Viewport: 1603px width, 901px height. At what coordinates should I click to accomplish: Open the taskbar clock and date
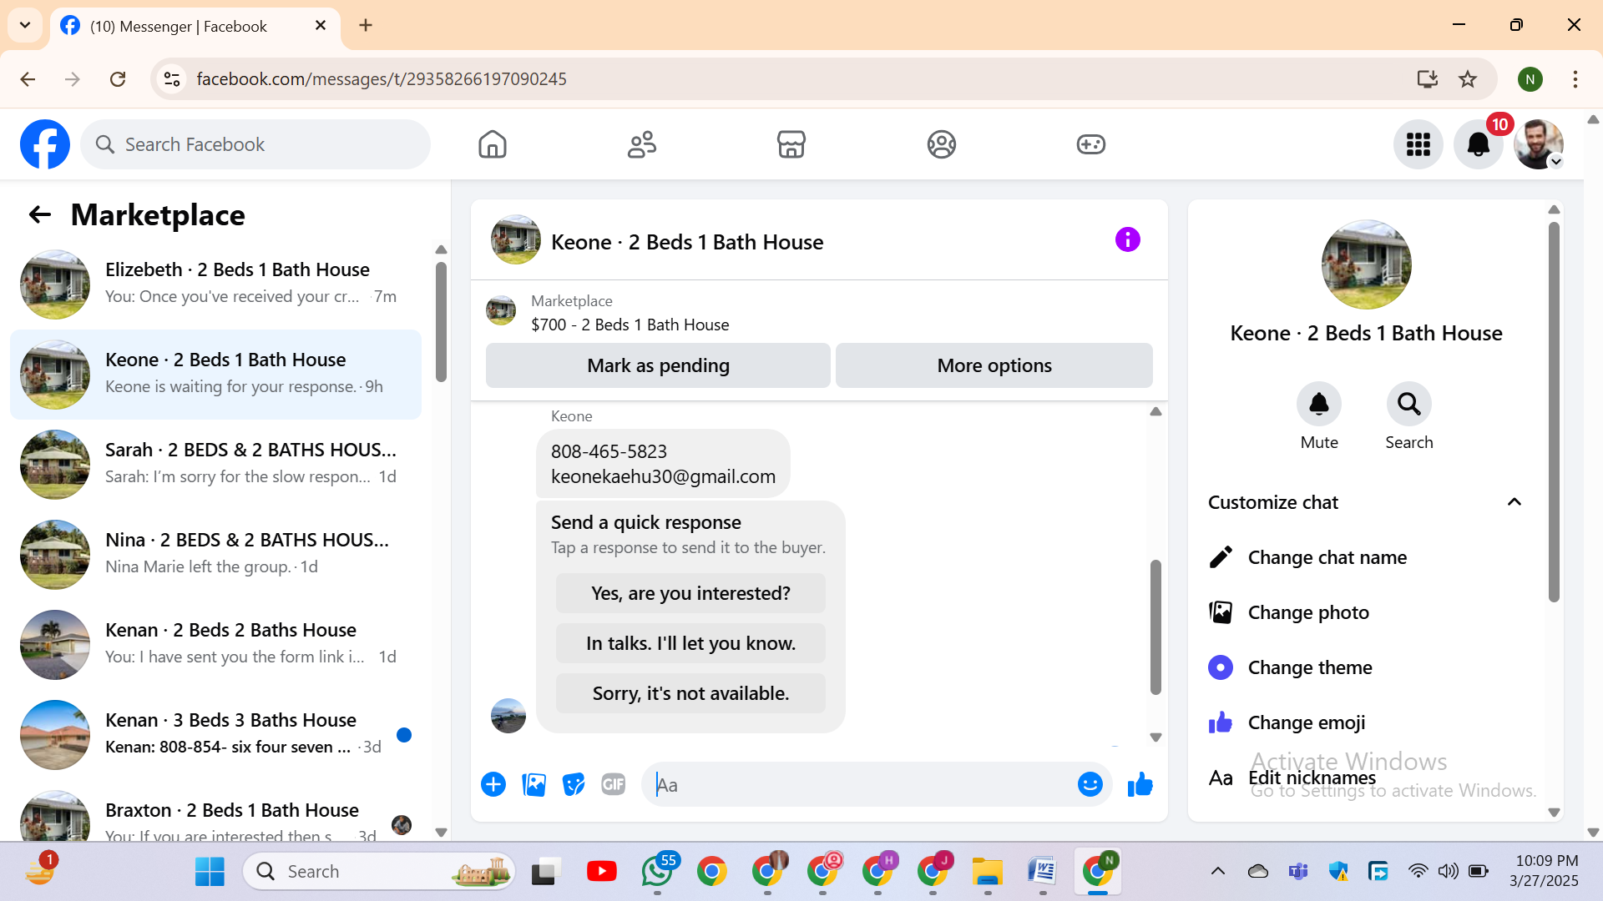1545,871
